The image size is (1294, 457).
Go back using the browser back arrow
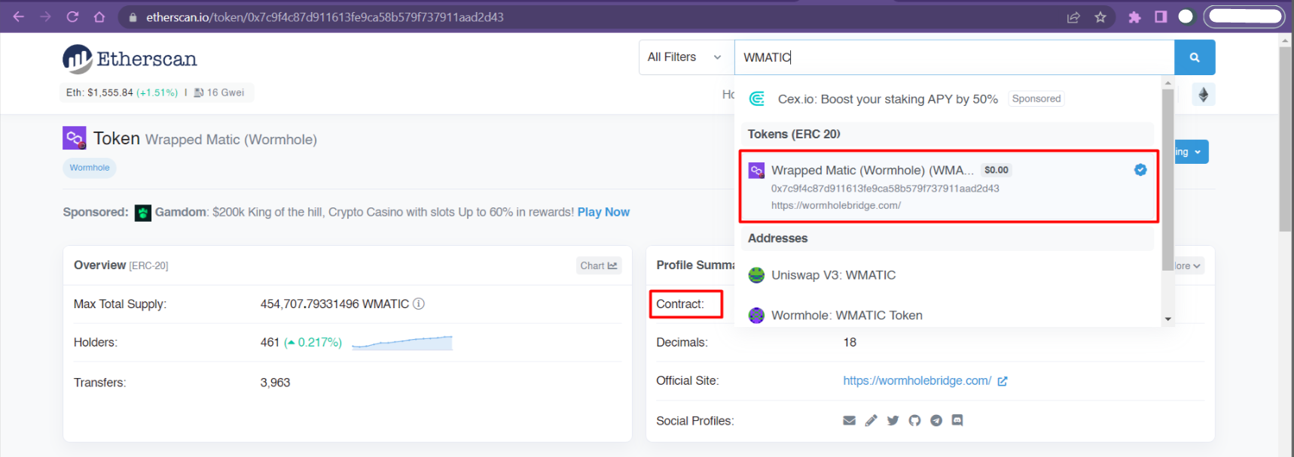click(x=19, y=17)
